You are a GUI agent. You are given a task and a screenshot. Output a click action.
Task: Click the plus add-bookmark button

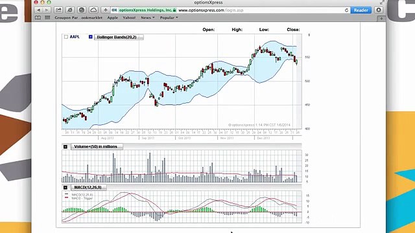(x=105, y=10)
